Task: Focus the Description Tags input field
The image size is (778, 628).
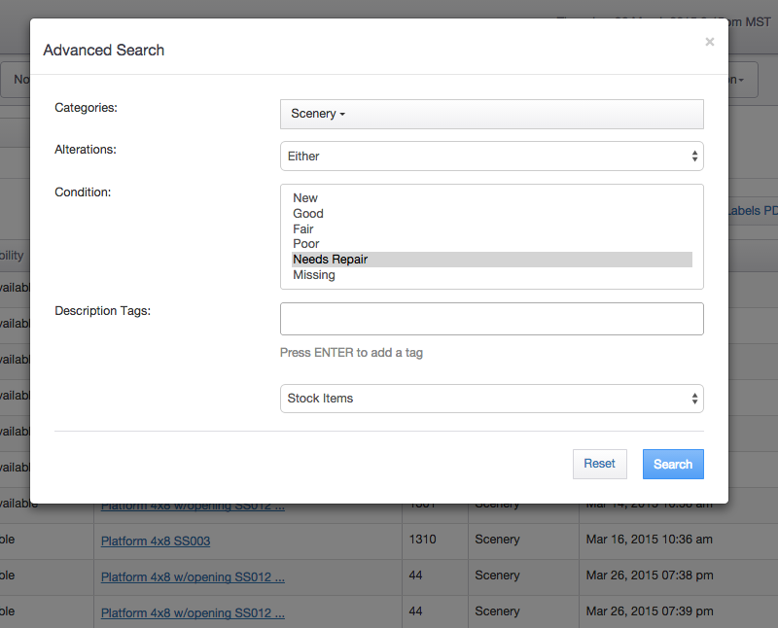Action: [x=492, y=319]
